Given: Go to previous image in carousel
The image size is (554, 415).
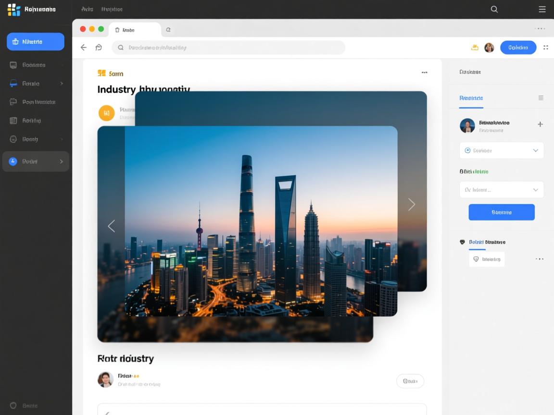Looking at the screenshot, I should [x=112, y=226].
